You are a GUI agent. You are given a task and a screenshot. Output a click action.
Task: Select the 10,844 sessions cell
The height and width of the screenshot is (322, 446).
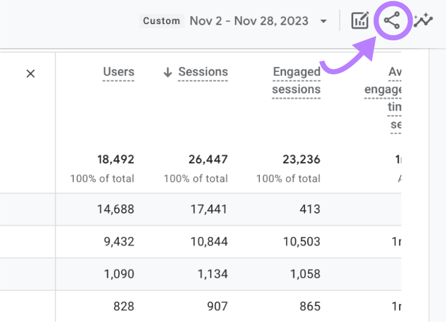pyautogui.click(x=209, y=242)
